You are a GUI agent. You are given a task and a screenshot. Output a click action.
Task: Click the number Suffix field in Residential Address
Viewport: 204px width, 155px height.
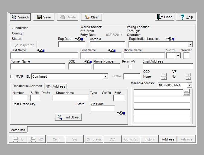pos(35,98)
